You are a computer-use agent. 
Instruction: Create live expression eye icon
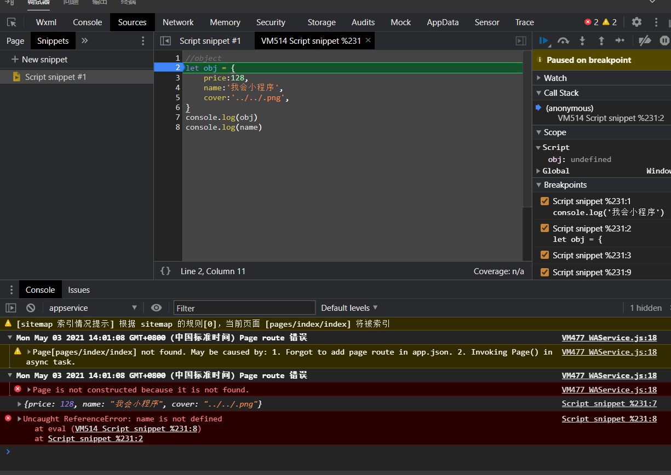[156, 308]
